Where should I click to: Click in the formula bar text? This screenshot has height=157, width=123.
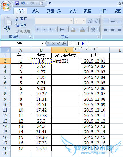tap(79, 44)
